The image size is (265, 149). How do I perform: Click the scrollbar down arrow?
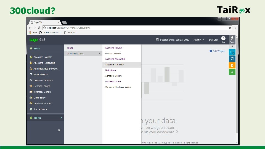point(237,143)
